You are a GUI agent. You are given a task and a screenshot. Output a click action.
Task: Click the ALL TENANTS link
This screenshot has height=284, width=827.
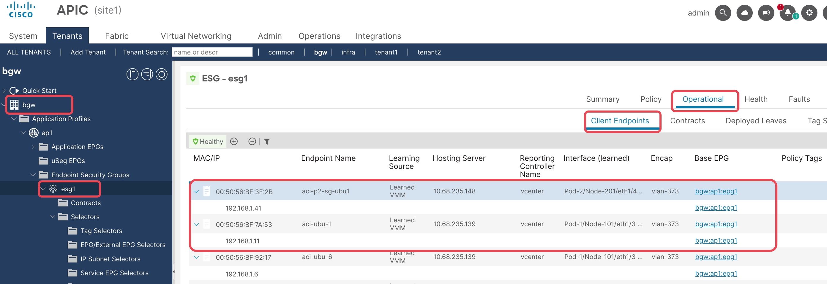[x=29, y=52]
